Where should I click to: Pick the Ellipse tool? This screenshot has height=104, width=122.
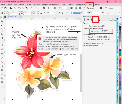point(2,45)
